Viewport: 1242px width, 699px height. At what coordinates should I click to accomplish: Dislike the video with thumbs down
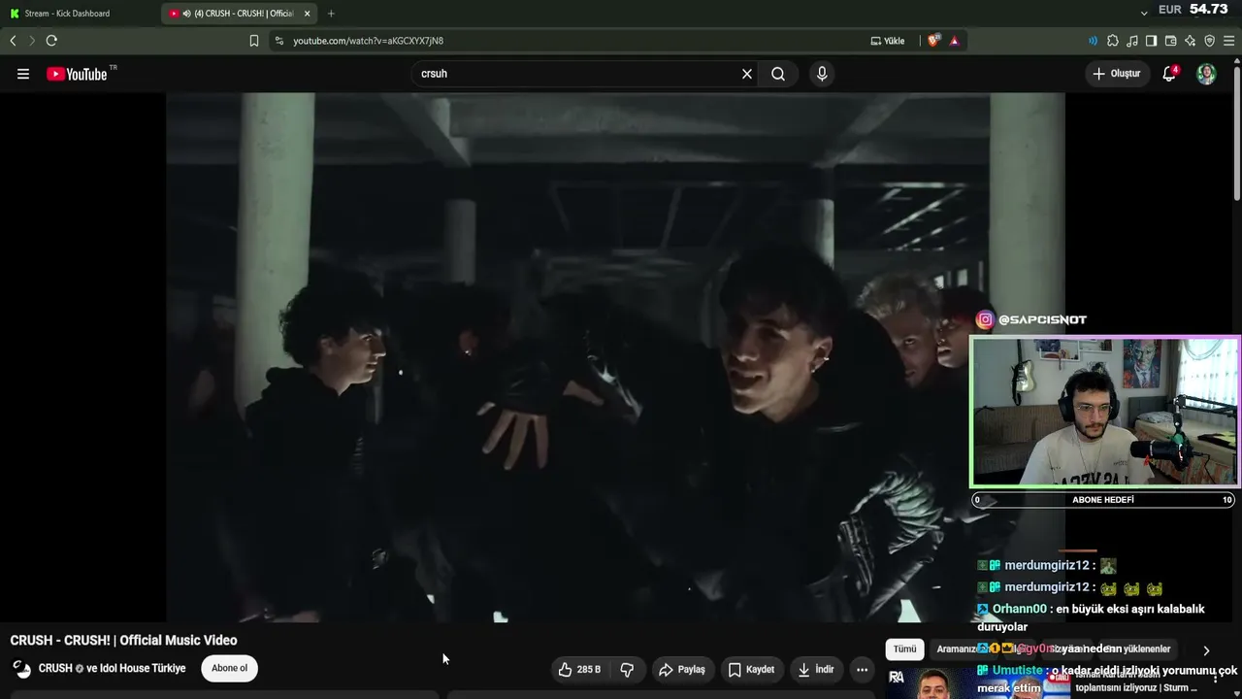(x=627, y=670)
